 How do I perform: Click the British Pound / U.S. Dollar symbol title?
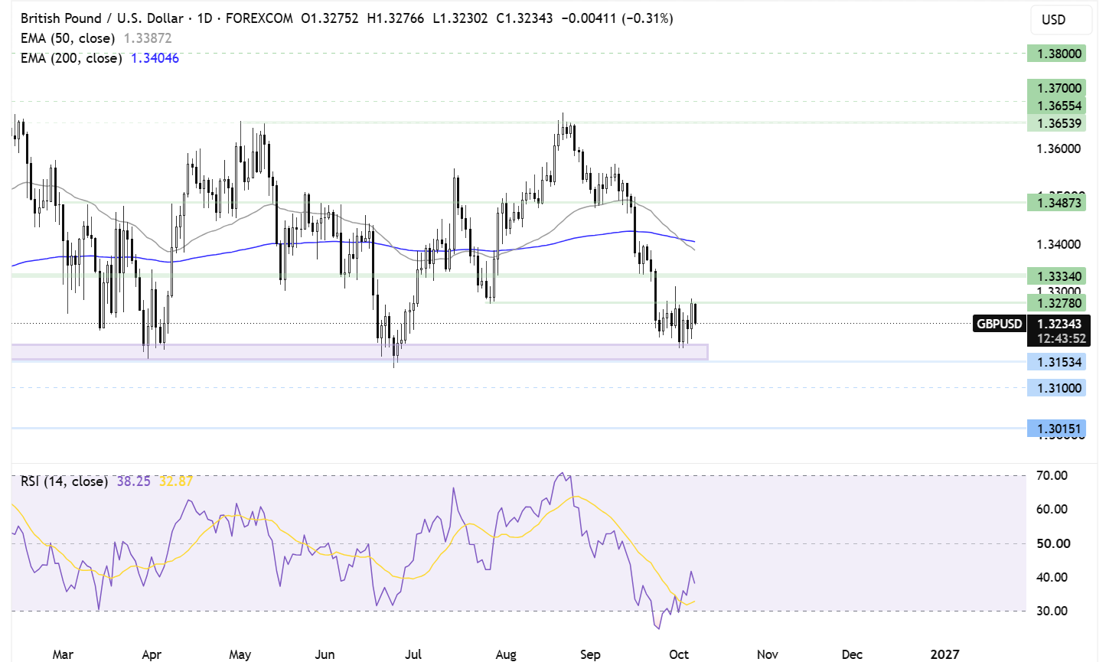pos(102,18)
